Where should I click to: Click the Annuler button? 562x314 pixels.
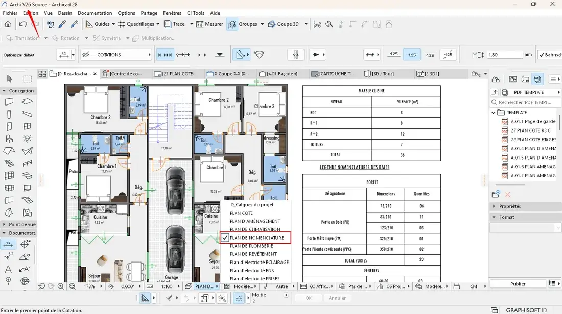[337, 298]
